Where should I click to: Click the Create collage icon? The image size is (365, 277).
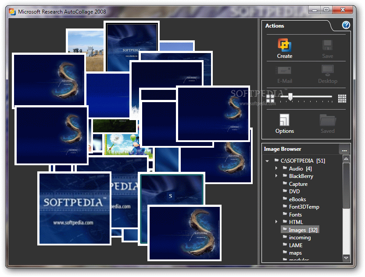[284, 45]
